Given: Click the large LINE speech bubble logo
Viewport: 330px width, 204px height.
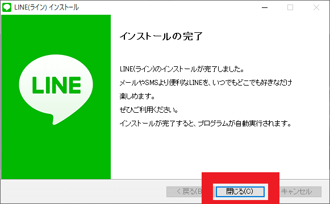Looking at the screenshot, I should pos(56,89).
